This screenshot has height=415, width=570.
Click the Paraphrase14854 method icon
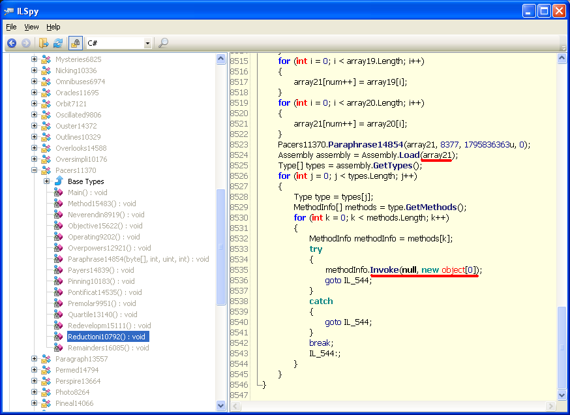pyautogui.click(x=59, y=259)
